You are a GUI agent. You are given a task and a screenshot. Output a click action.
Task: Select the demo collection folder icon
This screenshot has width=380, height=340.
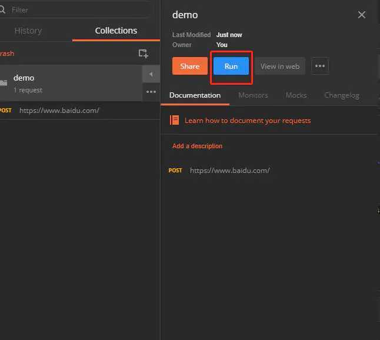[4, 83]
